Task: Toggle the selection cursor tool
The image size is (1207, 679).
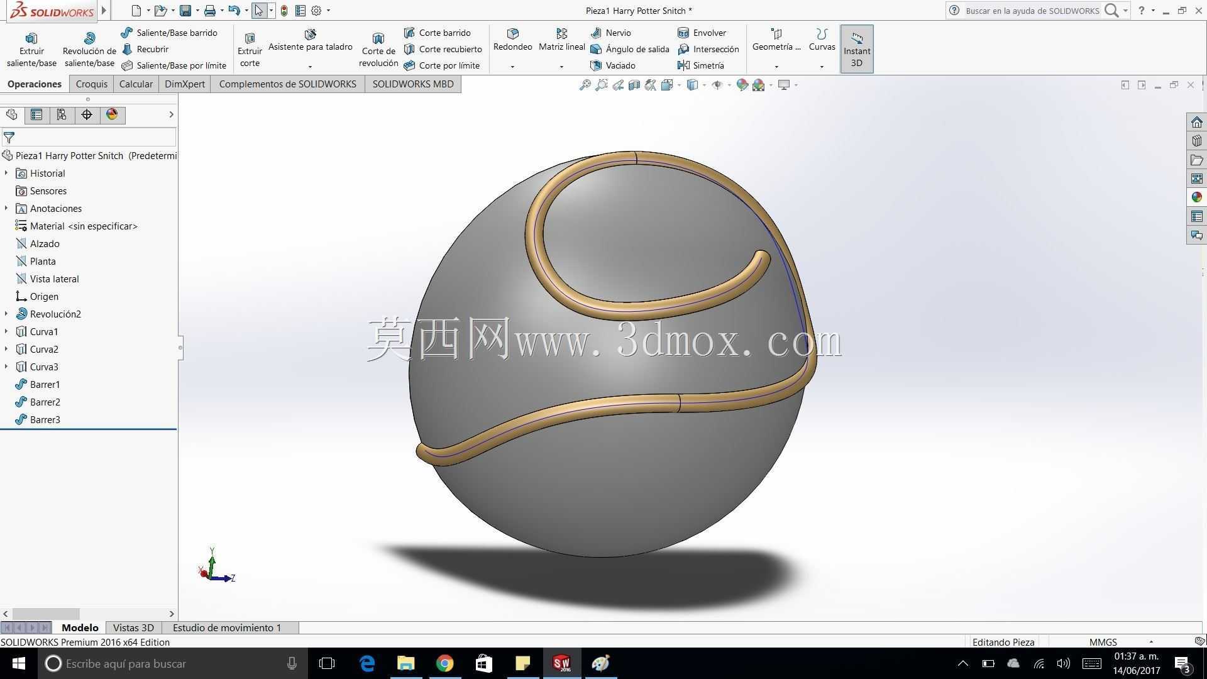Action: (258, 11)
